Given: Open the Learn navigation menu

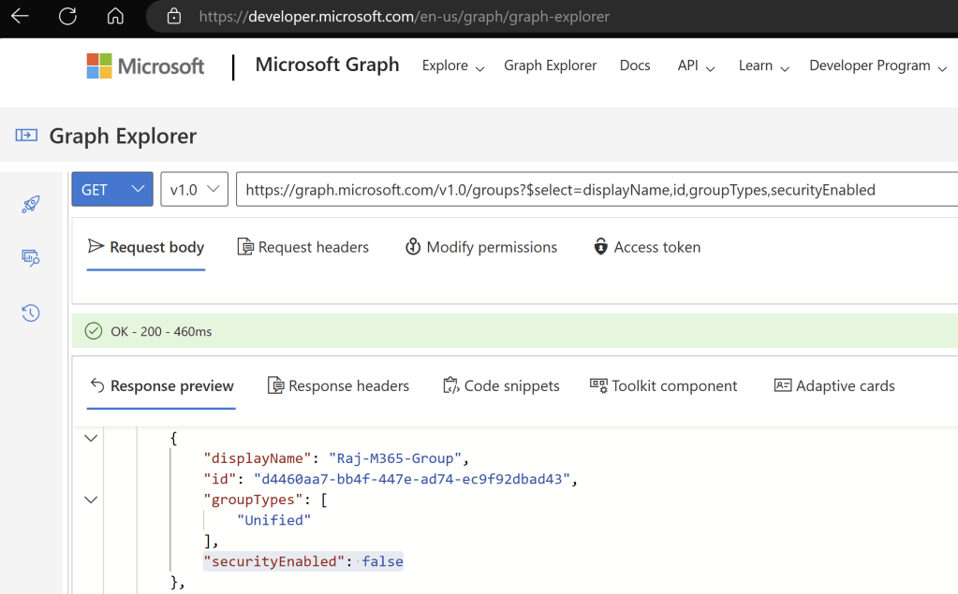Looking at the screenshot, I should point(763,66).
